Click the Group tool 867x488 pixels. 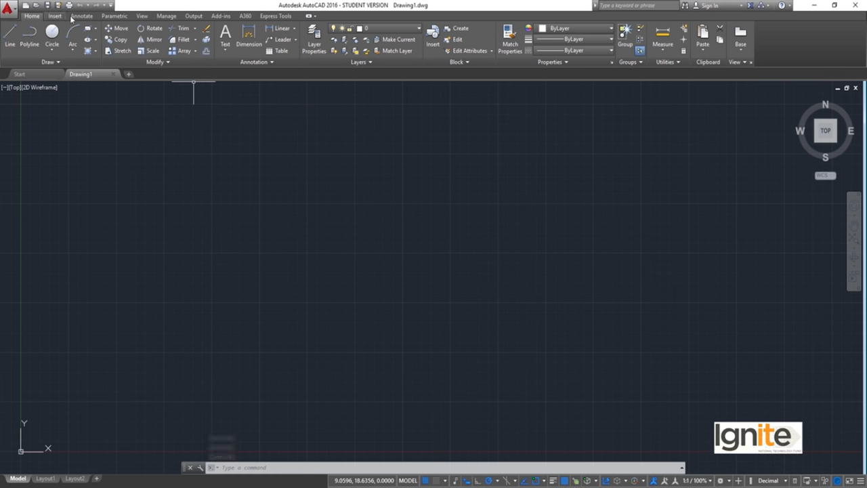[x=625, y=36]
